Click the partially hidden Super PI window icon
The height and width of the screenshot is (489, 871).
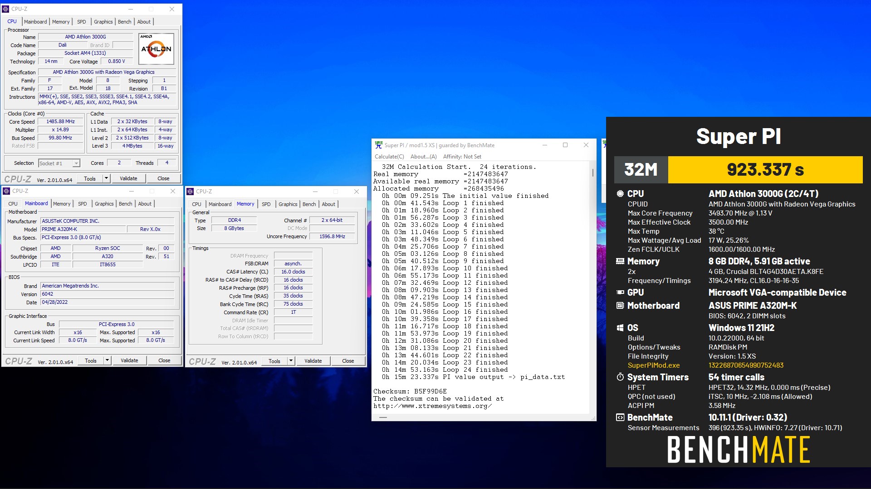click(x=604, y=143)
